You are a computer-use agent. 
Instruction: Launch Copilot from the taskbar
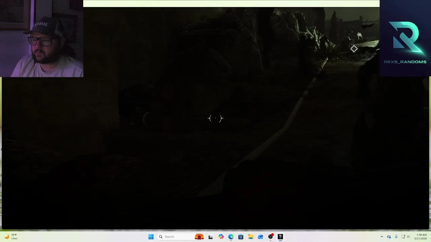pyautogui.click(x=221, y=237)
